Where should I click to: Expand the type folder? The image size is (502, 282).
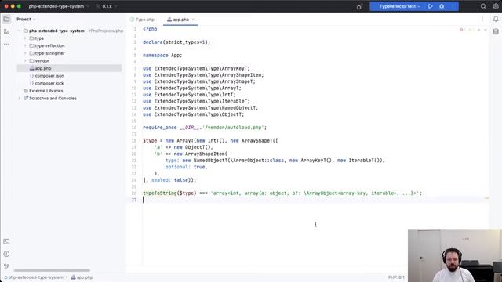point(25,38)
